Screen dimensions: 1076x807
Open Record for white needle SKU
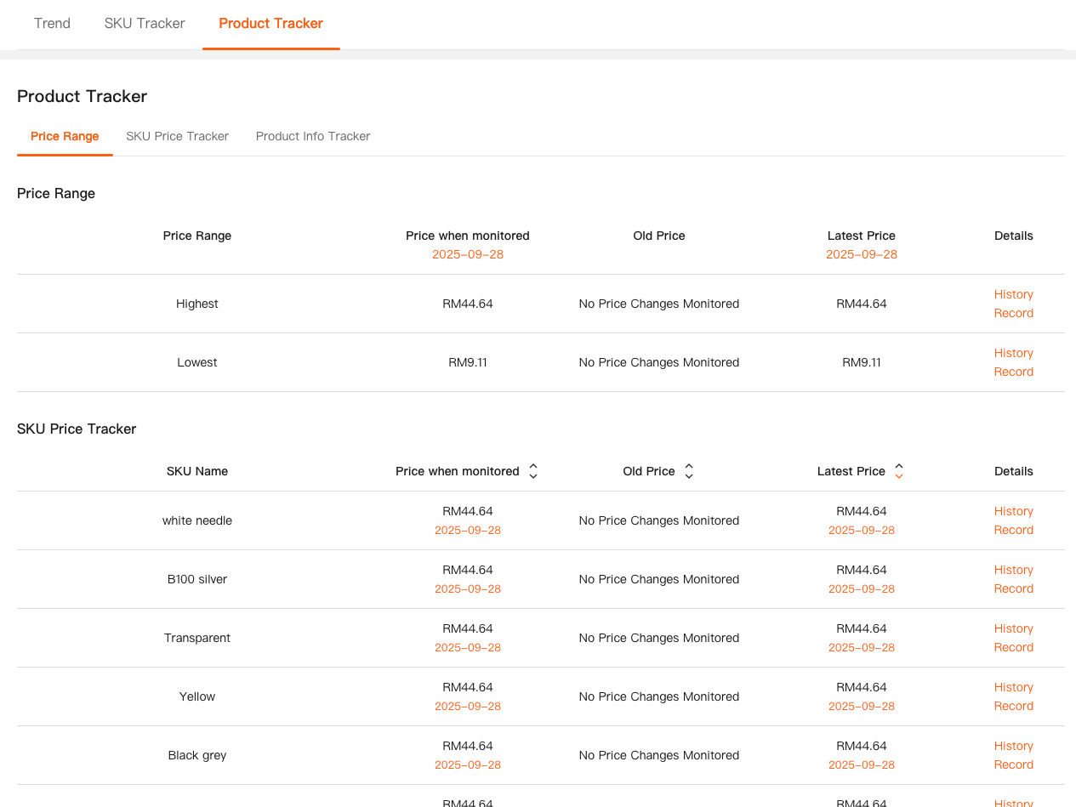1013,530
